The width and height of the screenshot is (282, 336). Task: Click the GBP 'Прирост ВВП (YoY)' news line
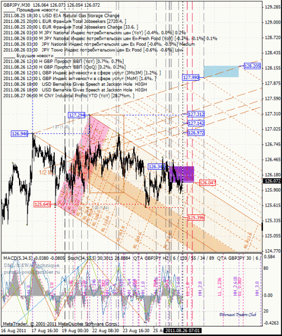pyautogui.click(x=63, y=61)
